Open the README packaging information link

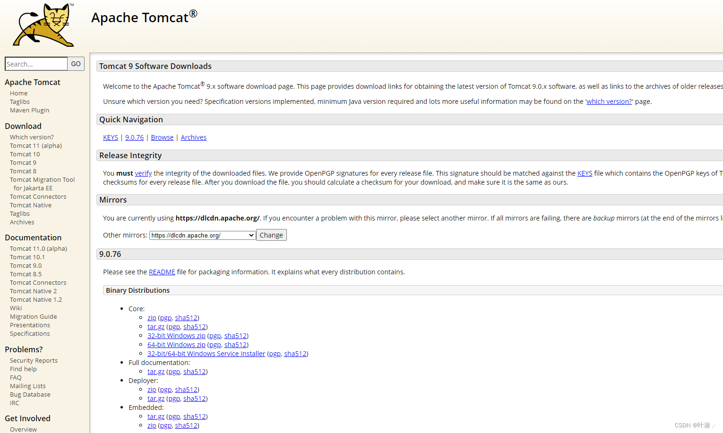[162, 272]
